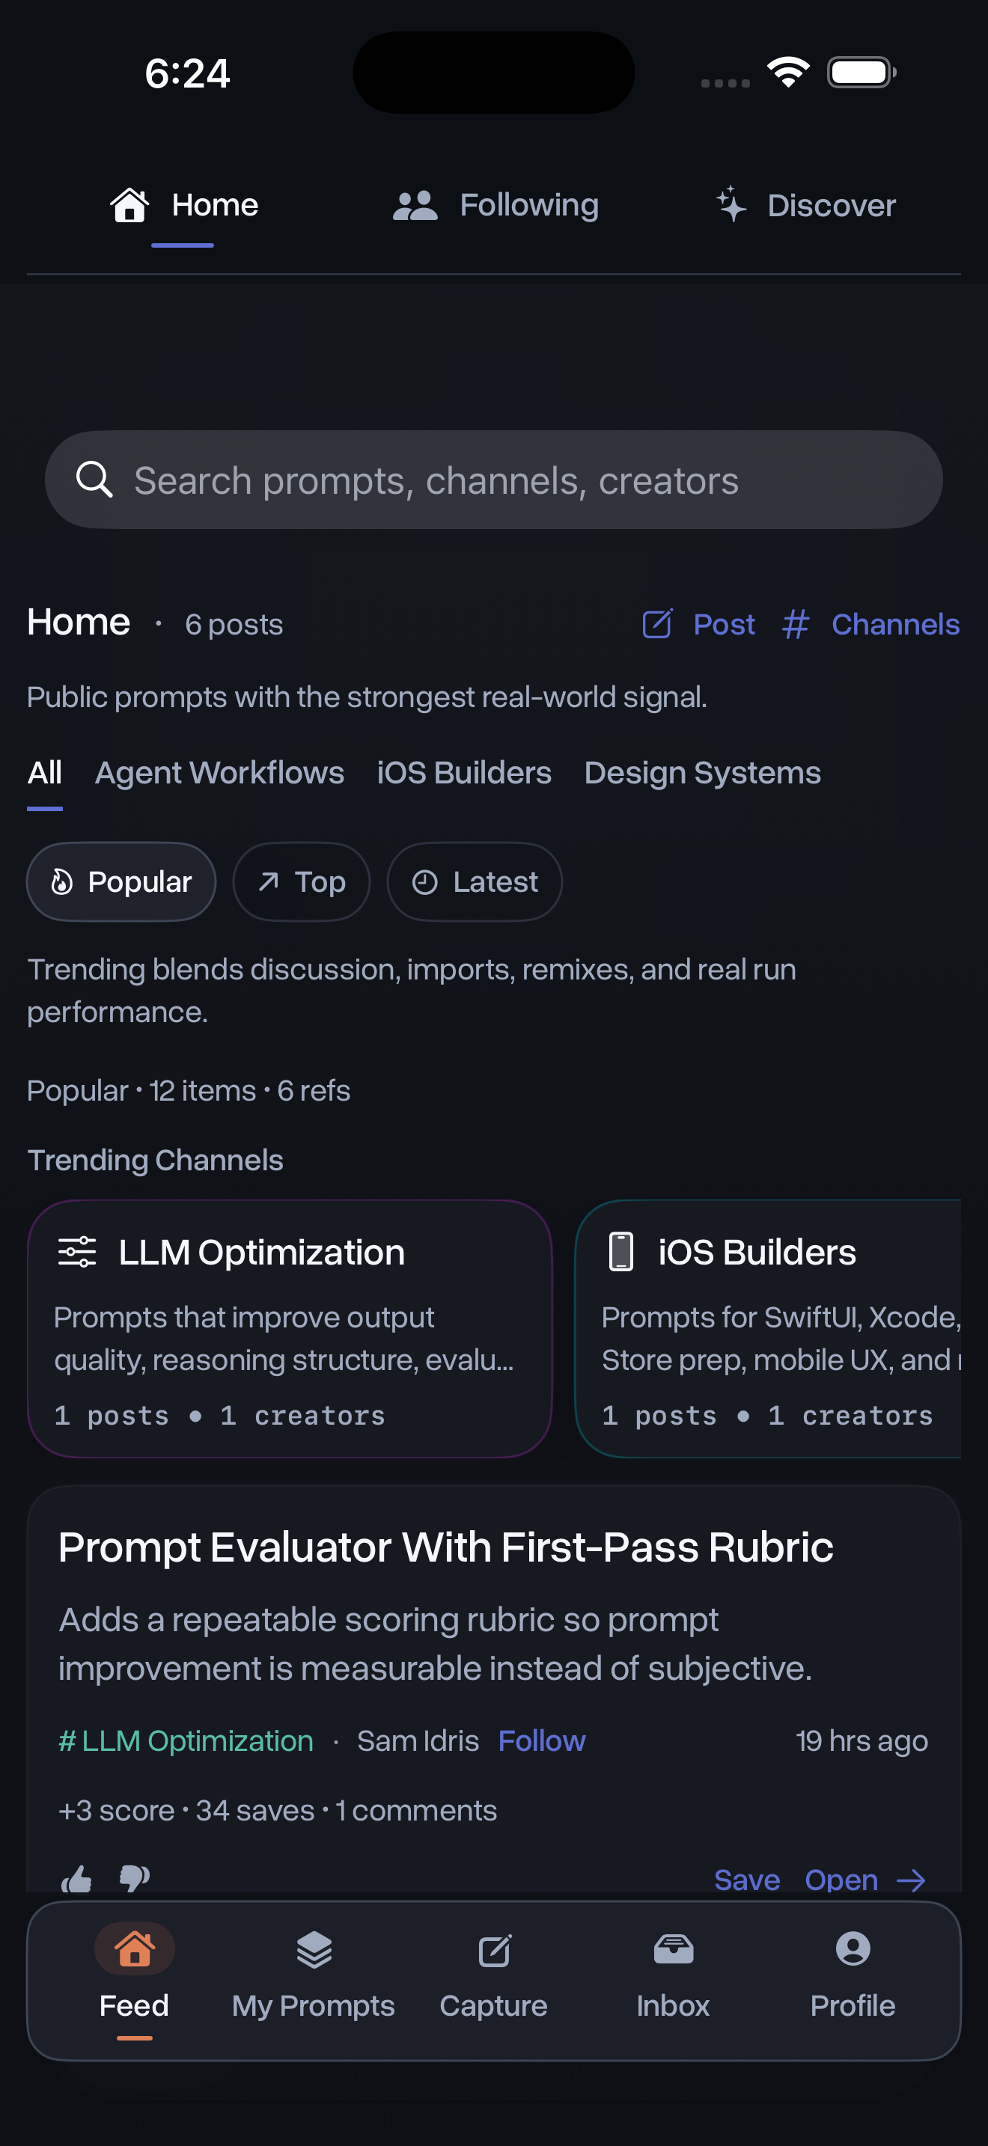
Task: Select the Agent Workflows filter tab
Action: tap(219, 773)
